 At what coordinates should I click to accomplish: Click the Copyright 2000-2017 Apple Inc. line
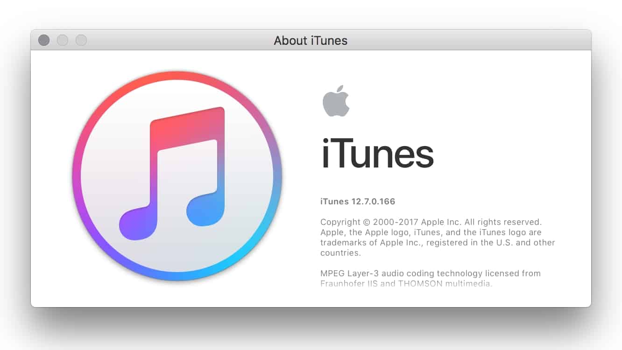pyautogui.click(x=431, y=222)
